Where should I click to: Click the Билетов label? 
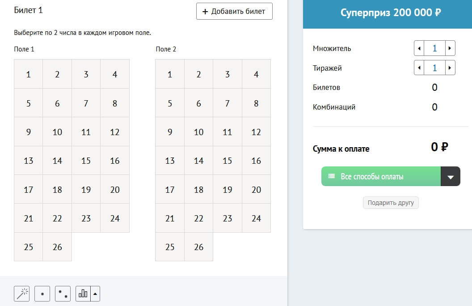click(326, 87)
